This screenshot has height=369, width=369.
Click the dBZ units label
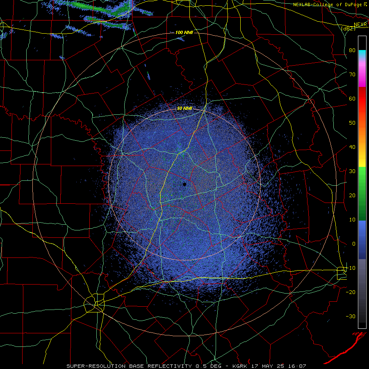[348, 28]
